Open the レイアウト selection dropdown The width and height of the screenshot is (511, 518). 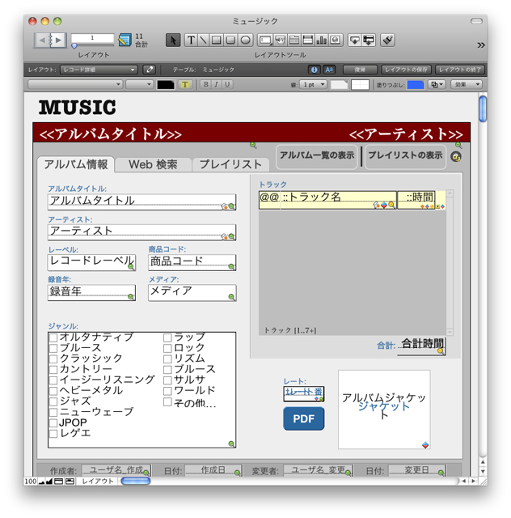pos(99,70)
